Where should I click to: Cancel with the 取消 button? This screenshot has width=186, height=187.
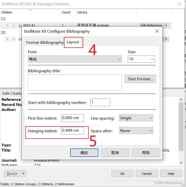[115, 153]
